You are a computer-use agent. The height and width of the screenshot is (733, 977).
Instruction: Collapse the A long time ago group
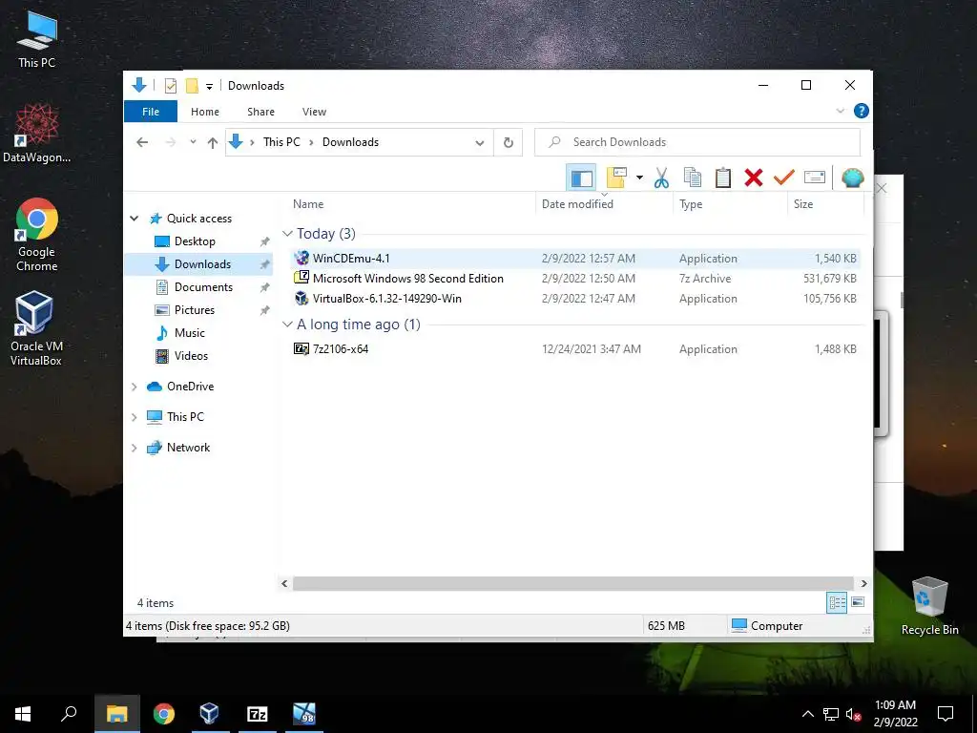point(287,325)
